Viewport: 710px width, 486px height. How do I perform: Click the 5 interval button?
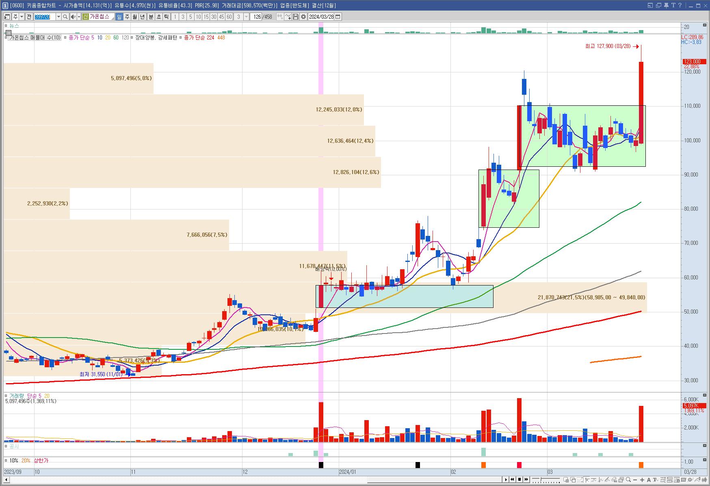pyautogui.click(x=190, y=17)
